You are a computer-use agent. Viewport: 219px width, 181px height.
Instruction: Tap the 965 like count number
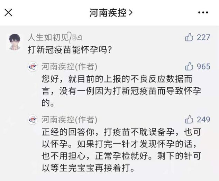click(x=203, y=66)
